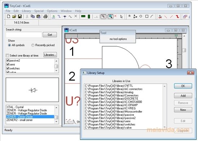Viewport: 198px width, 141px height.
Task: Open the Options menu
Action: click(x=52, y=11)
